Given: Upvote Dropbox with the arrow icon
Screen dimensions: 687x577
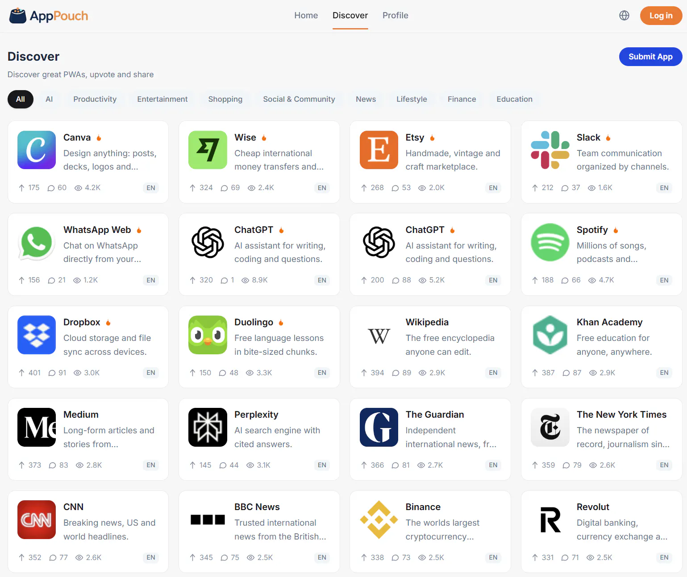Looking at the screenshot, I should [x=21, y=373].
